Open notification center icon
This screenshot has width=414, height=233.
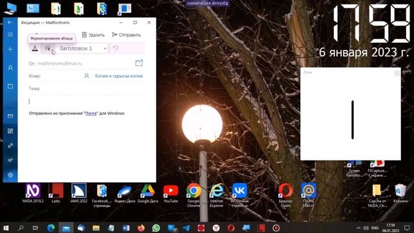(407, 228)
